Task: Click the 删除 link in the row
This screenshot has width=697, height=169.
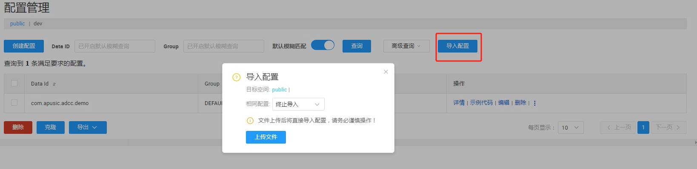Action: [x=520, y=103]
